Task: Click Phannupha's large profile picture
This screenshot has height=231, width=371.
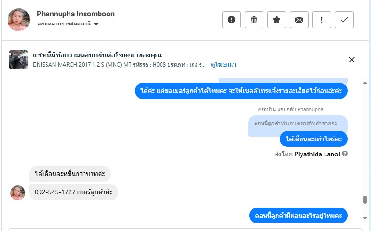Action: click(19, 20)
